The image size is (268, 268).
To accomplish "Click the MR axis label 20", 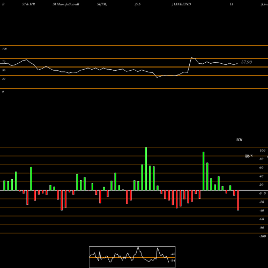I will coord(262,185).
